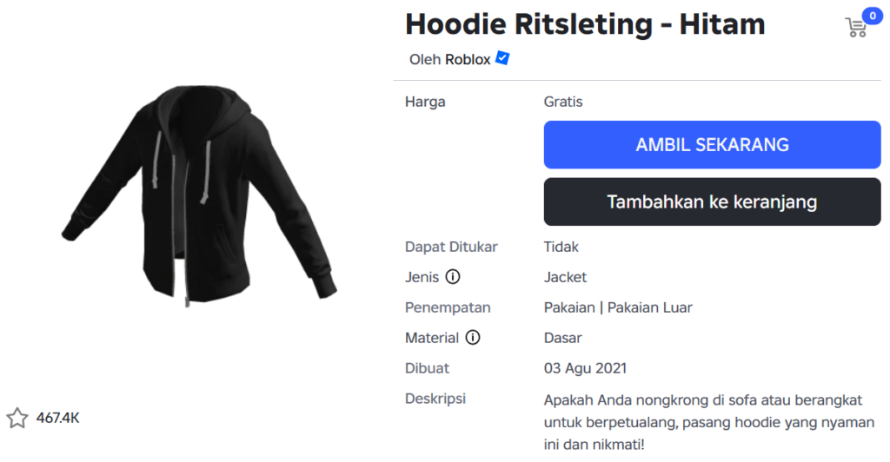Favorite the item with the star icon
This screenshot has width=890, height=462.
click(17, 419)
